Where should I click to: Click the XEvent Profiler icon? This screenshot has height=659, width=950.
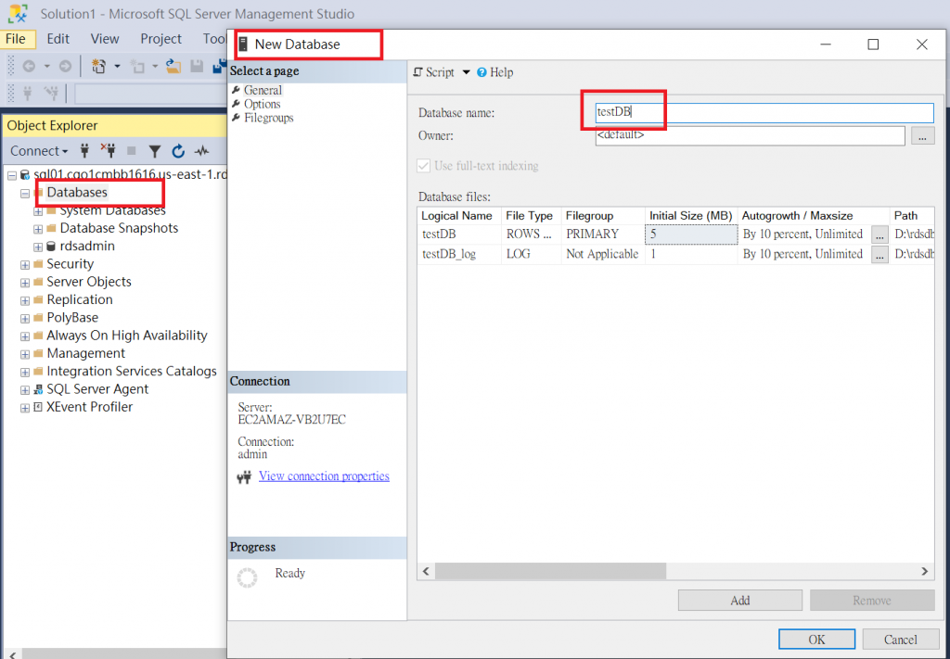[38, 407]
